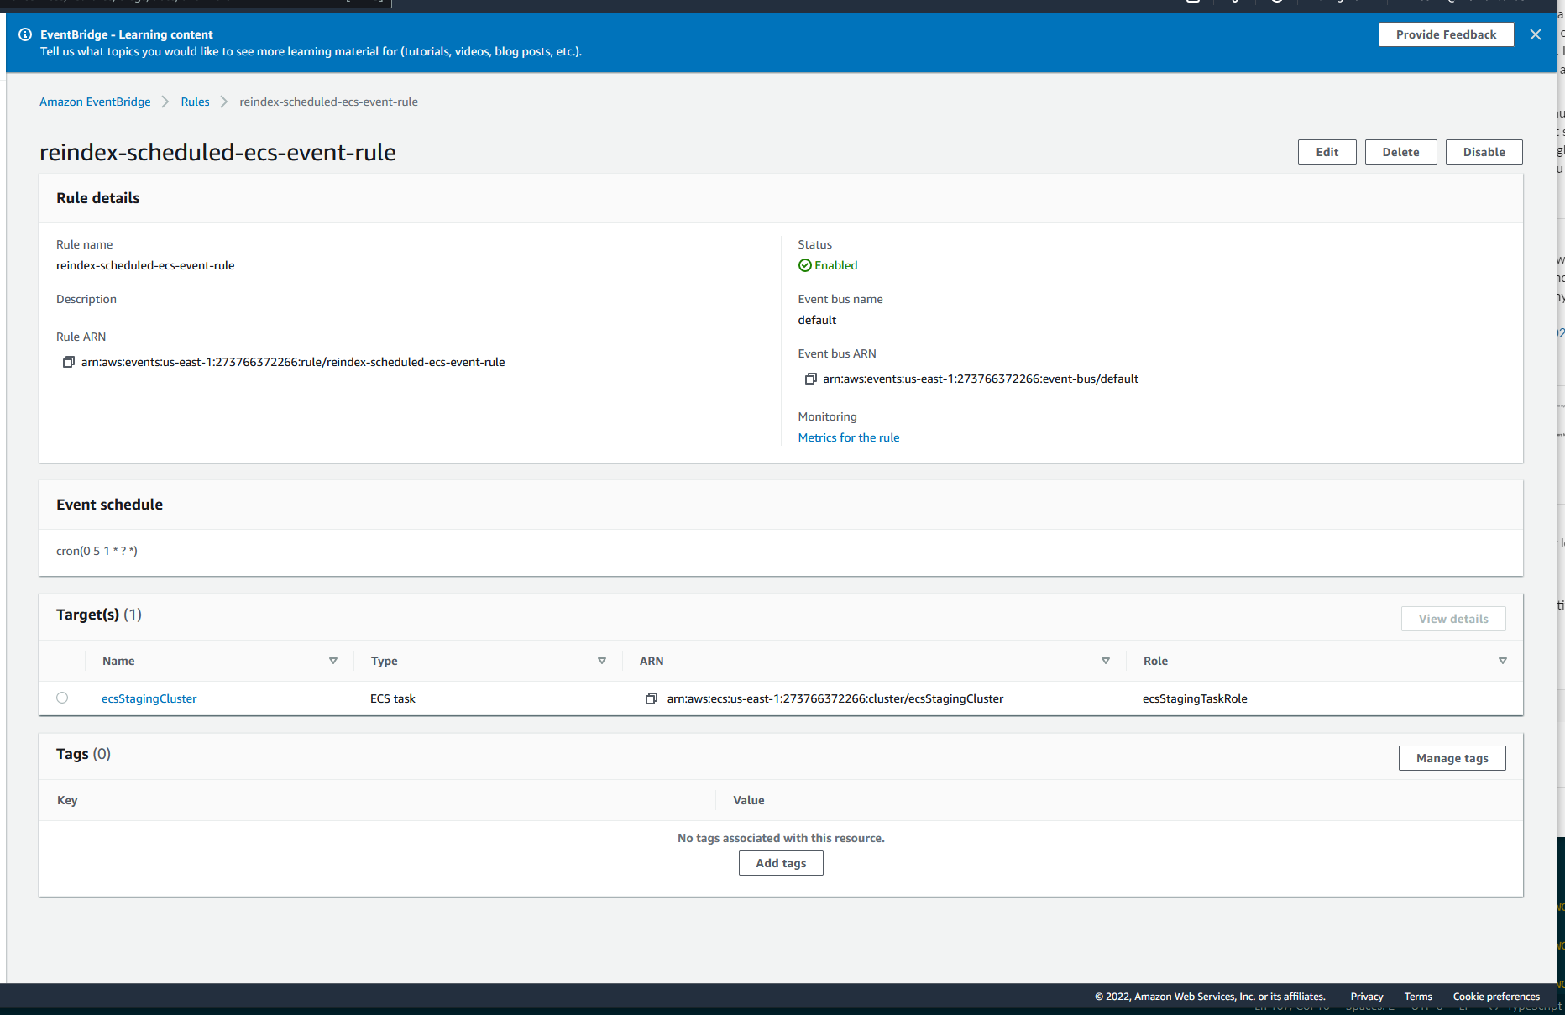Copy the Rule ARN using the copy icon
This screenshot has width=1565, height=1015.
click(69, 362)
